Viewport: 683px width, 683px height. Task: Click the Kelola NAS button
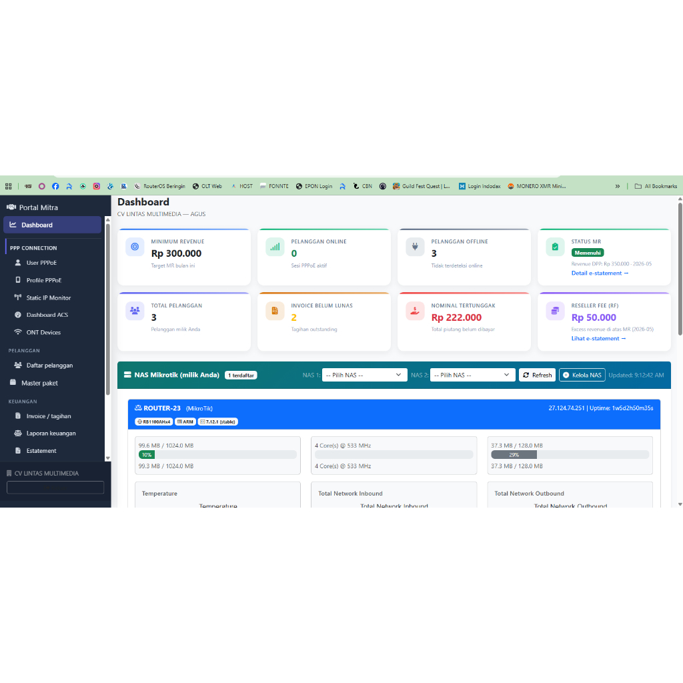(x=582, y=375)
